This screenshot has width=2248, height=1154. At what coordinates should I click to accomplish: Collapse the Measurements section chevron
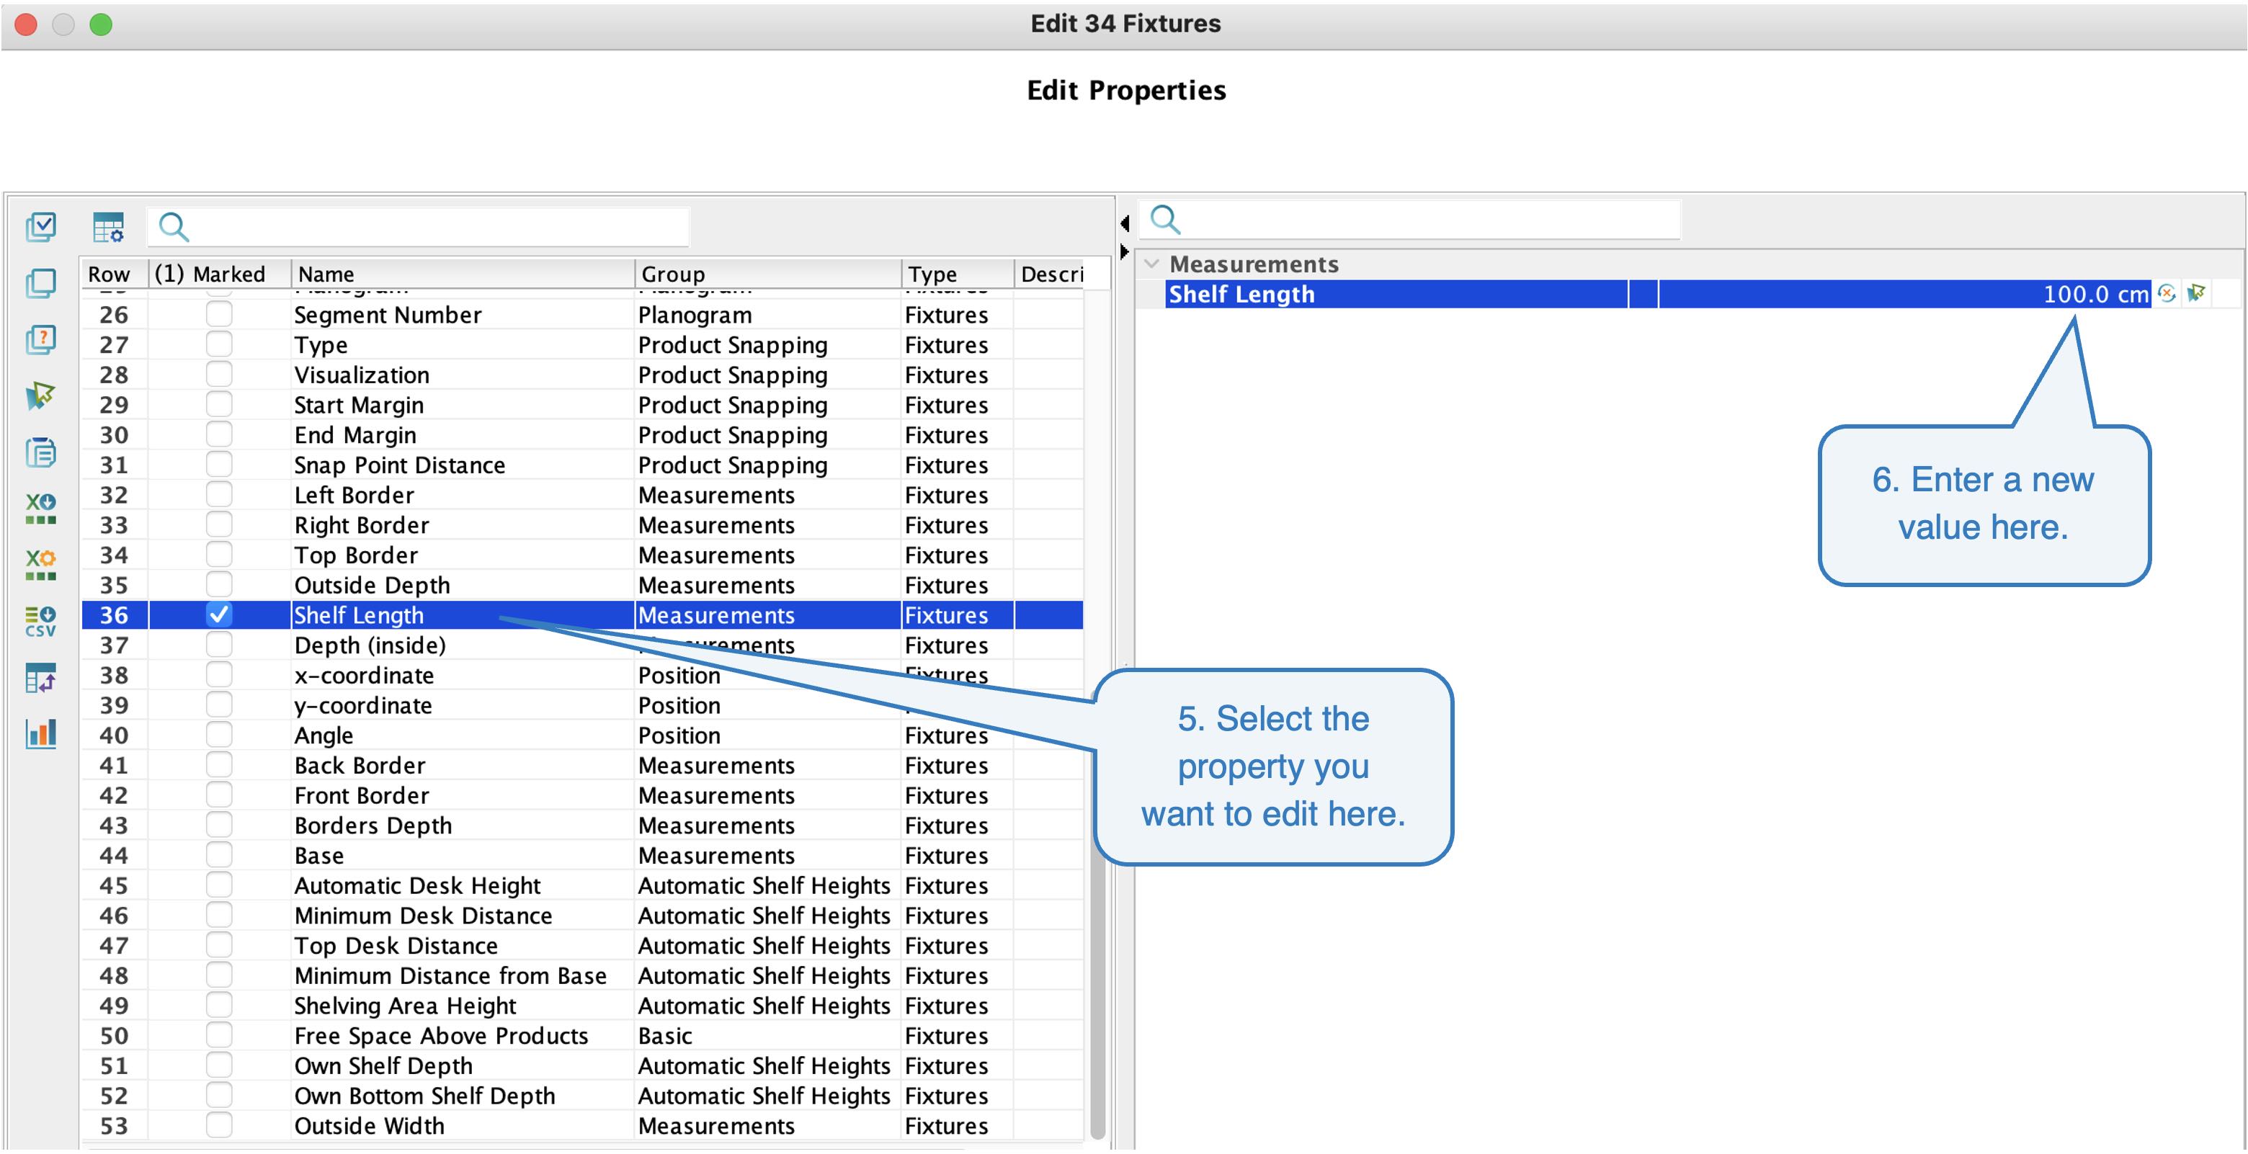tap(1152, 264)
